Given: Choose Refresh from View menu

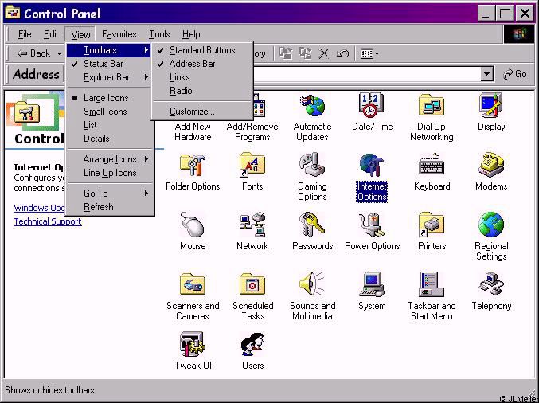Looking at the screenshot, I should (109, 207).
